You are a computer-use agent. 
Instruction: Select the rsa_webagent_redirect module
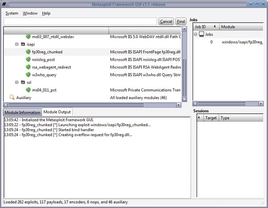click(52, 67)
